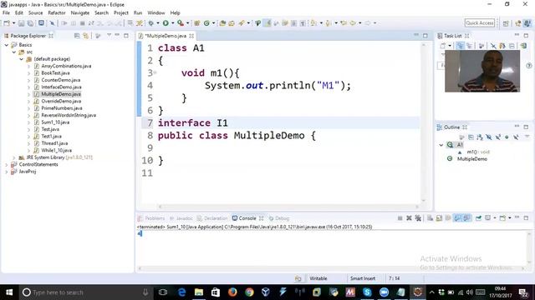Expand the JRE System Library node

point(14,157)
